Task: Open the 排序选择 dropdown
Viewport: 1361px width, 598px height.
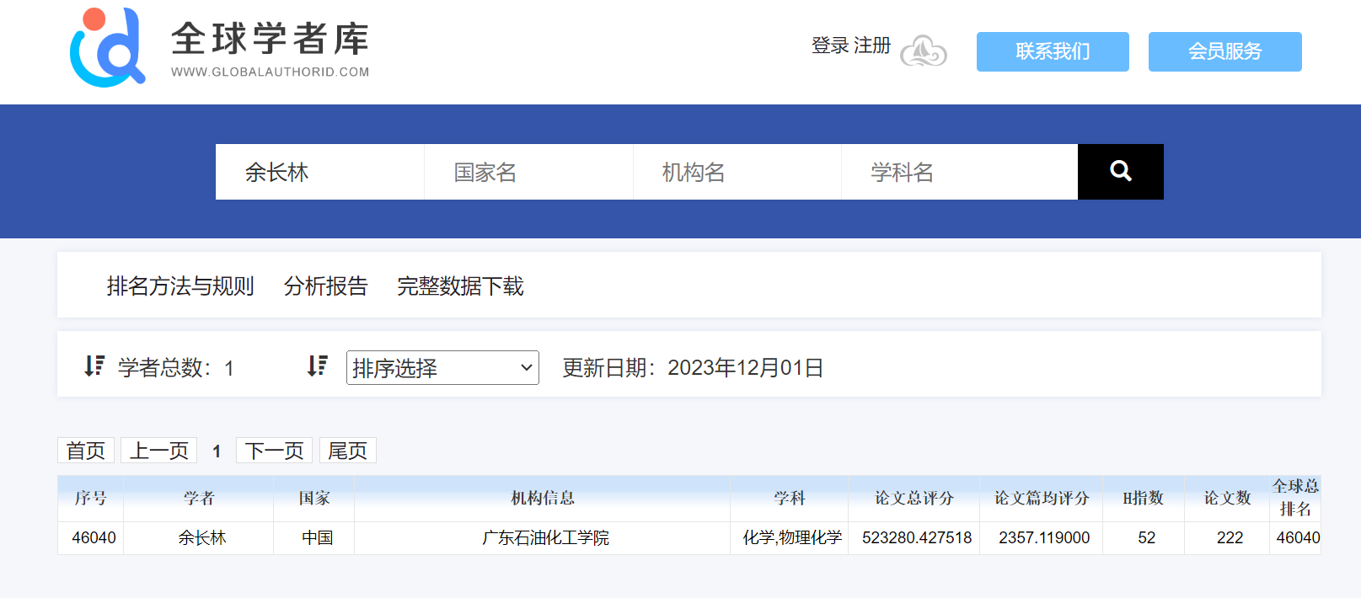Action: [442, 368]
